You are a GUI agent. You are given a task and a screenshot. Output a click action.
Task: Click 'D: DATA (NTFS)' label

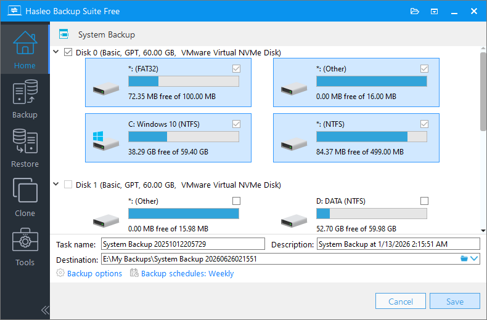coord(341,201)
